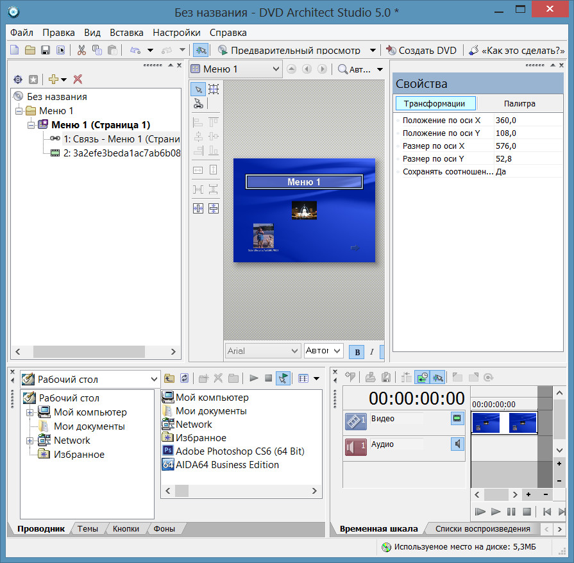Screen dimensions: 574x563
Task: Click the red X delete icon
Action: (x=78, y=79)
